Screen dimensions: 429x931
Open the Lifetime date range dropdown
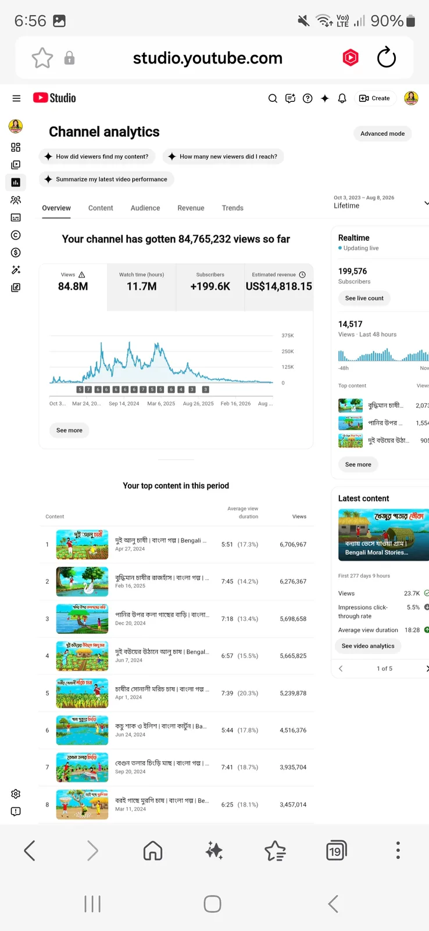[x=381, y=202]
